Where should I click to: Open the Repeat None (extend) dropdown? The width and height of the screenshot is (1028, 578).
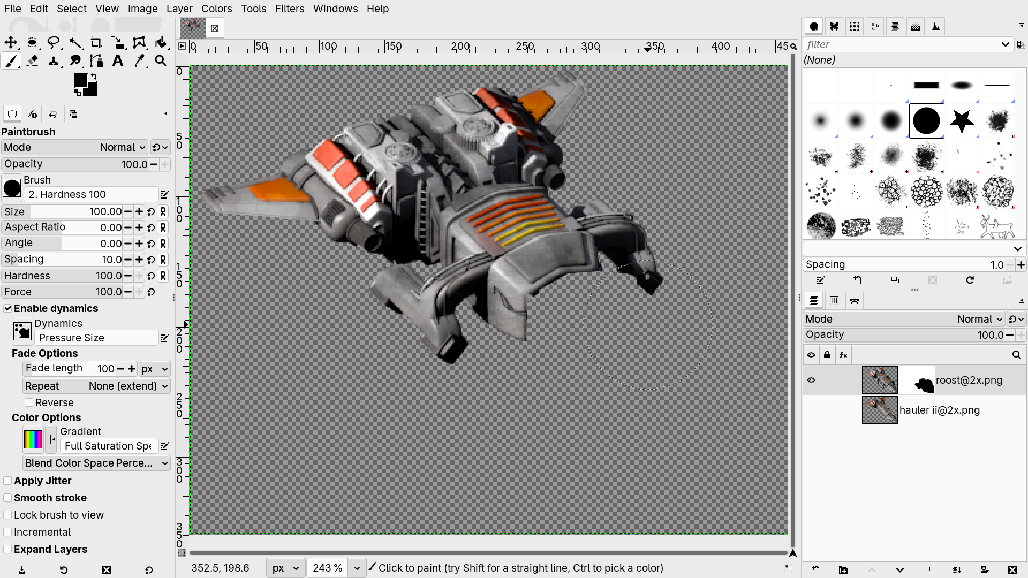[x=96, y=386]
